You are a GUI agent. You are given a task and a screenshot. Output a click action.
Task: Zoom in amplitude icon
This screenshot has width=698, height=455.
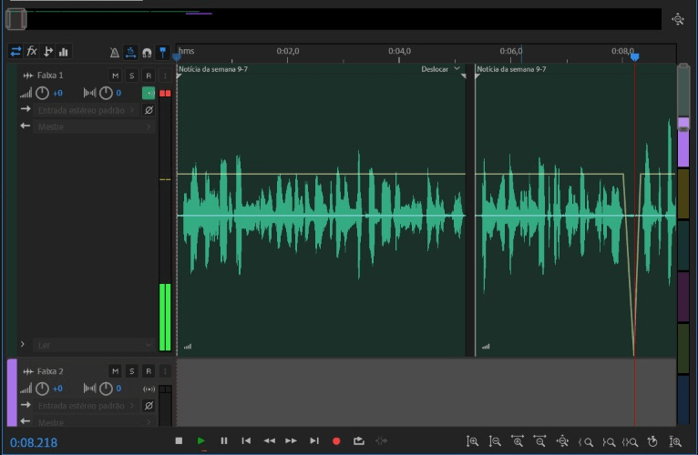[x=472, y=441]
